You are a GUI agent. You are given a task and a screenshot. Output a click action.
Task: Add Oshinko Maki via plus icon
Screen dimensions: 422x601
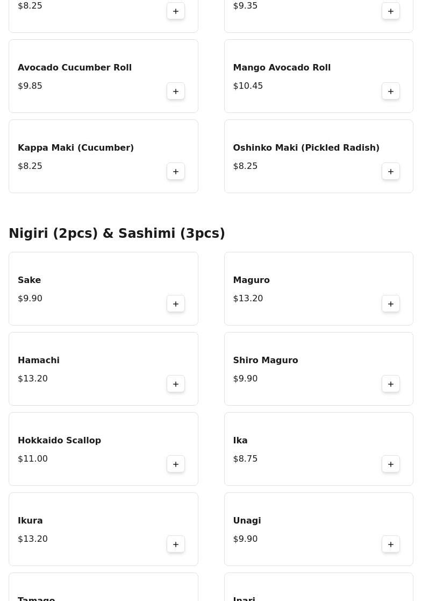391,172
